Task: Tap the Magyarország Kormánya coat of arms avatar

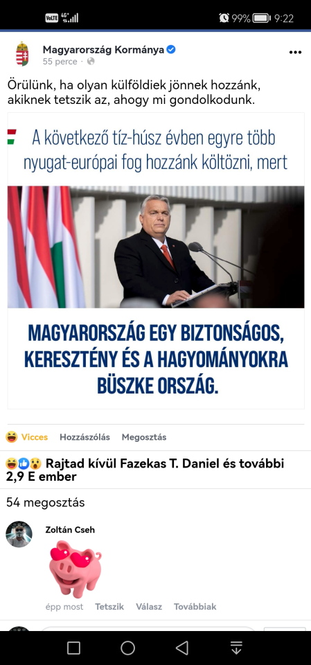Action: 22,54
